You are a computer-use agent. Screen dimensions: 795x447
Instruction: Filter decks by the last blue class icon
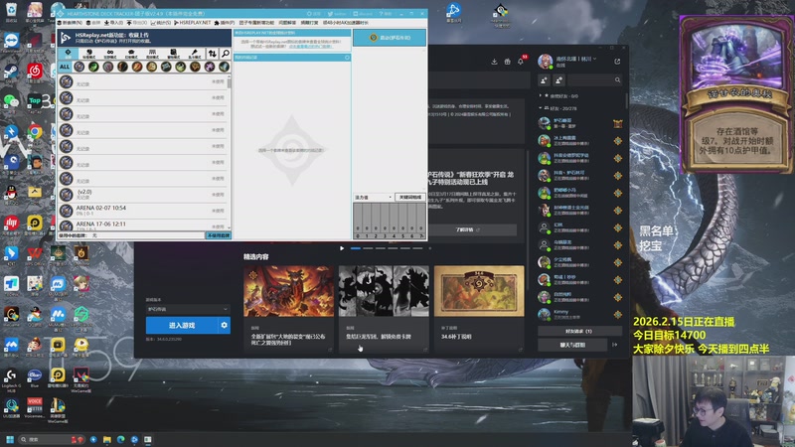(225, 67)
